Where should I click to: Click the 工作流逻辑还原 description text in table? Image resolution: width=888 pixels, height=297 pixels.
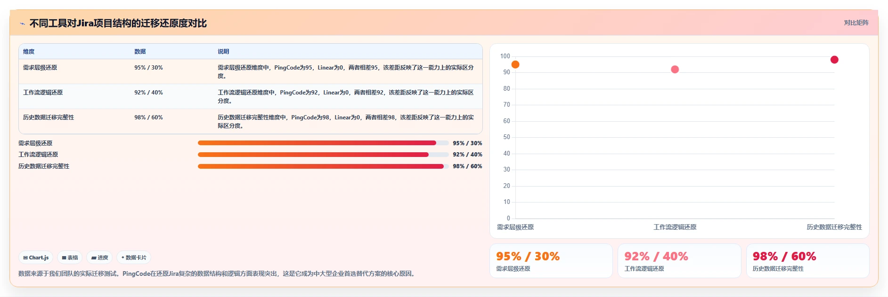[346, 97]
